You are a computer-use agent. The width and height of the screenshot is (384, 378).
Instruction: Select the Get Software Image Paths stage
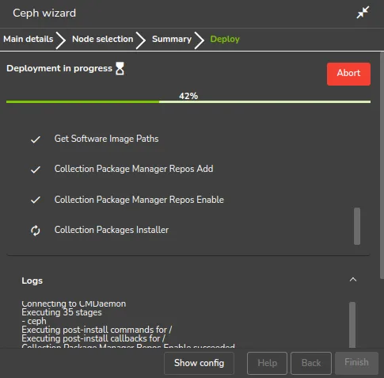point(106,139)
